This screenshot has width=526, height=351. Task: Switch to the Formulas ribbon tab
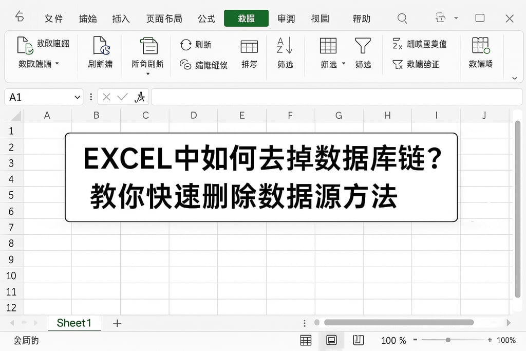pos(206,19)
